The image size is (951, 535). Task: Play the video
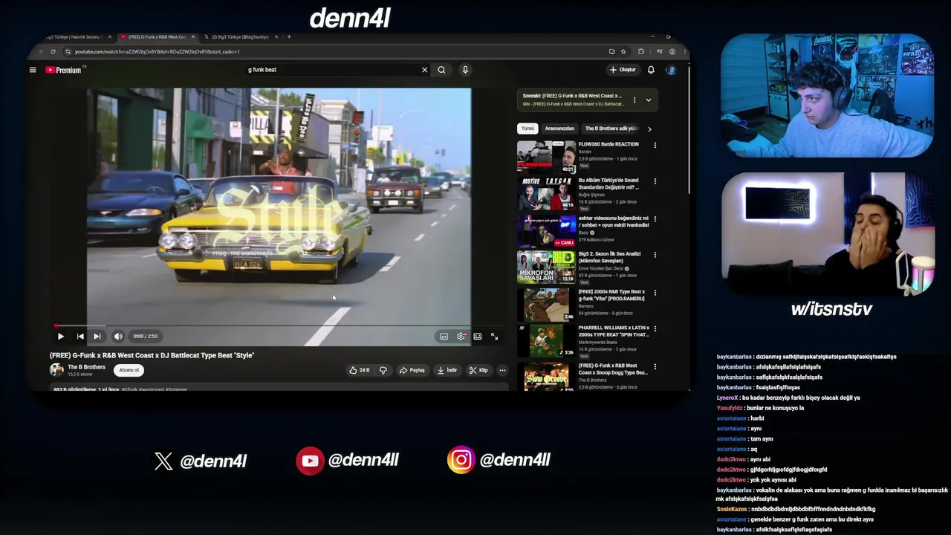pyautogui.click(x=61, y=337)
